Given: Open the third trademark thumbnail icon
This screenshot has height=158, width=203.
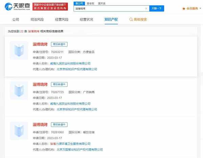Looking at the screenshot, I should (19, 131).
